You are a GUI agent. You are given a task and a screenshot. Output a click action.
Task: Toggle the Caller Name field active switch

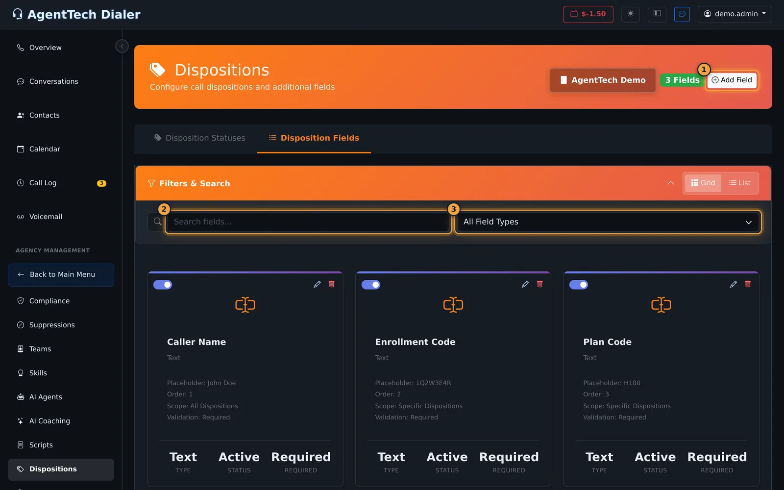coord(163,285)
